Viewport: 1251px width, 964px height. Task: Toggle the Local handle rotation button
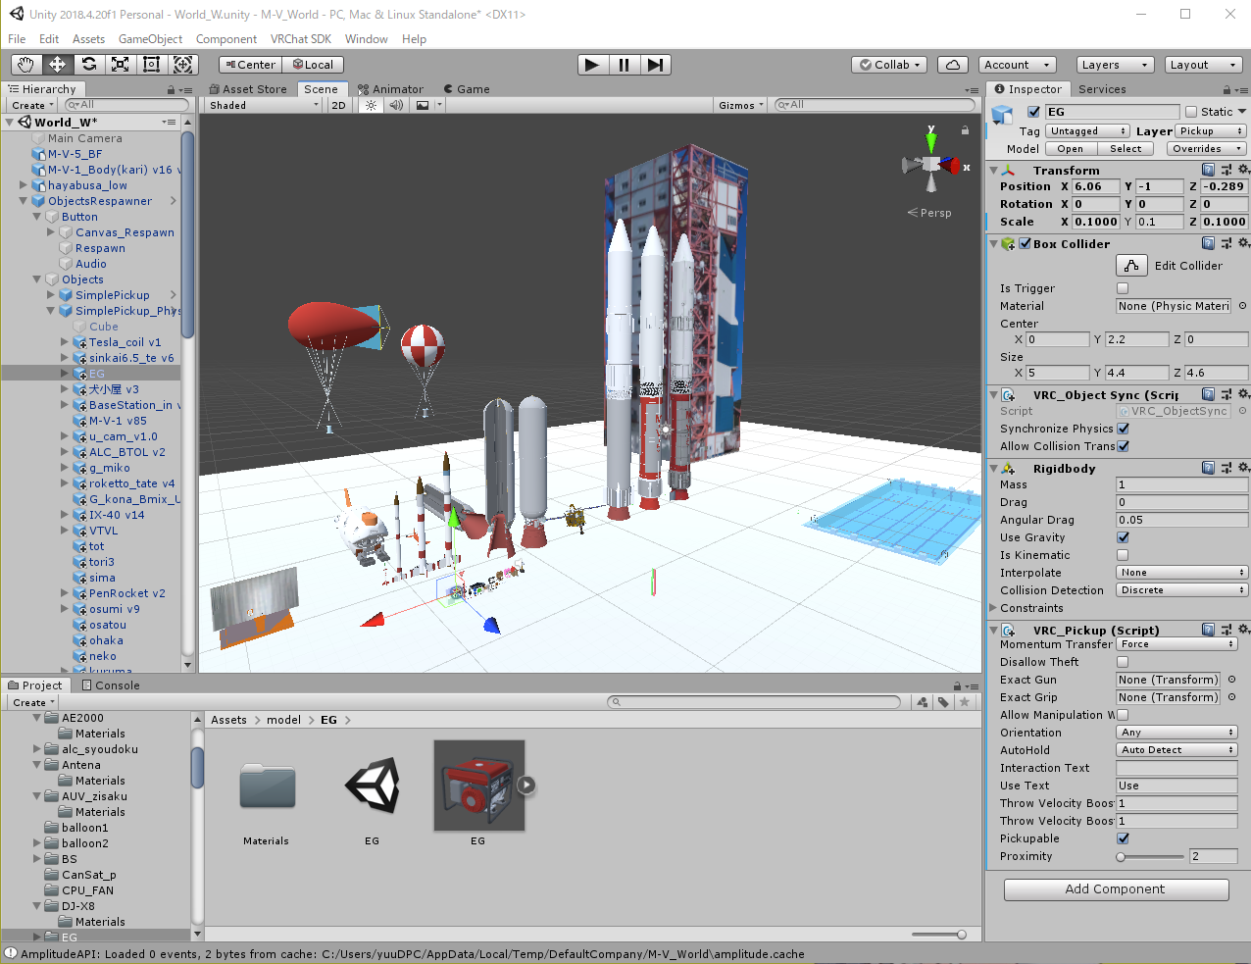coord(313,65)
